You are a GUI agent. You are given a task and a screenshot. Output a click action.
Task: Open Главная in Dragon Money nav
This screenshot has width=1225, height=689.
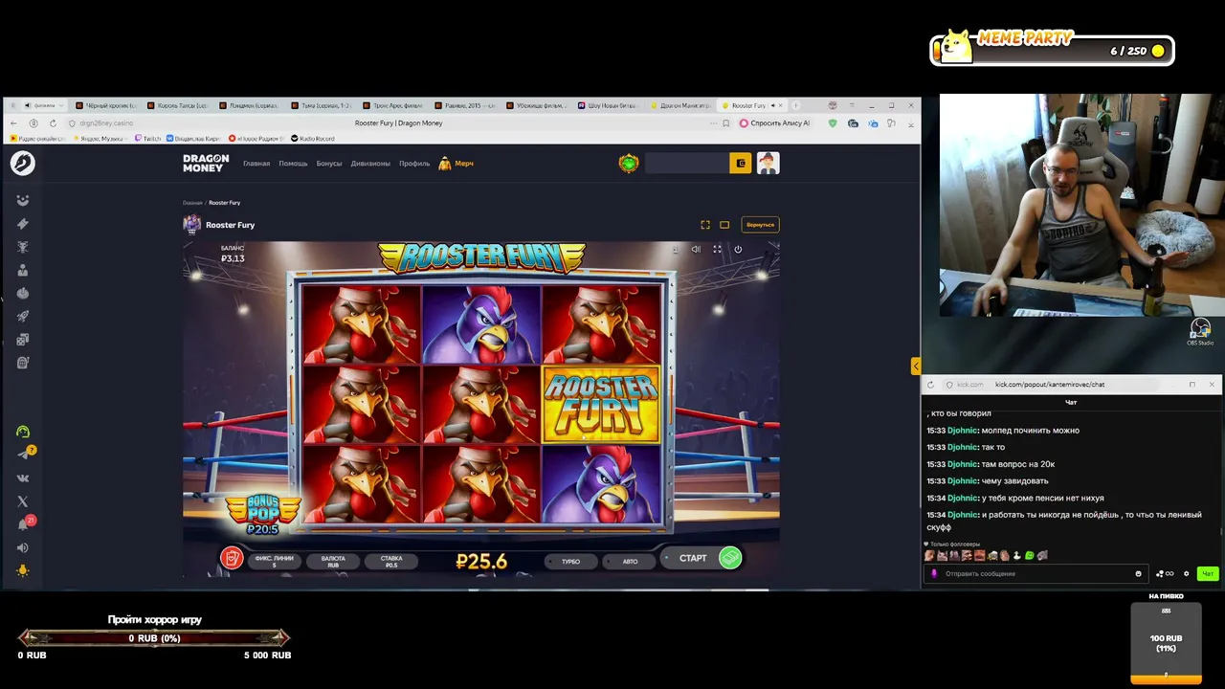click(x=256, y=164)
